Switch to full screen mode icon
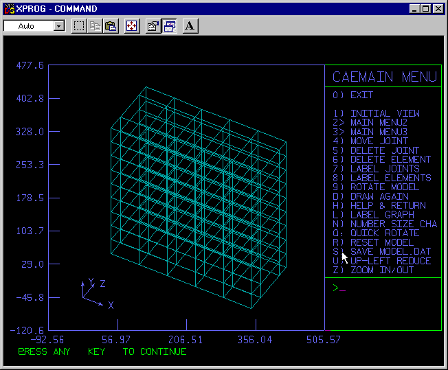The height and width of the screenshot is (370, 448). click(132, 26)
